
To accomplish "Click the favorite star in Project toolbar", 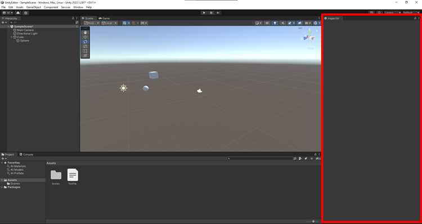I will click(x=312, y=159).
